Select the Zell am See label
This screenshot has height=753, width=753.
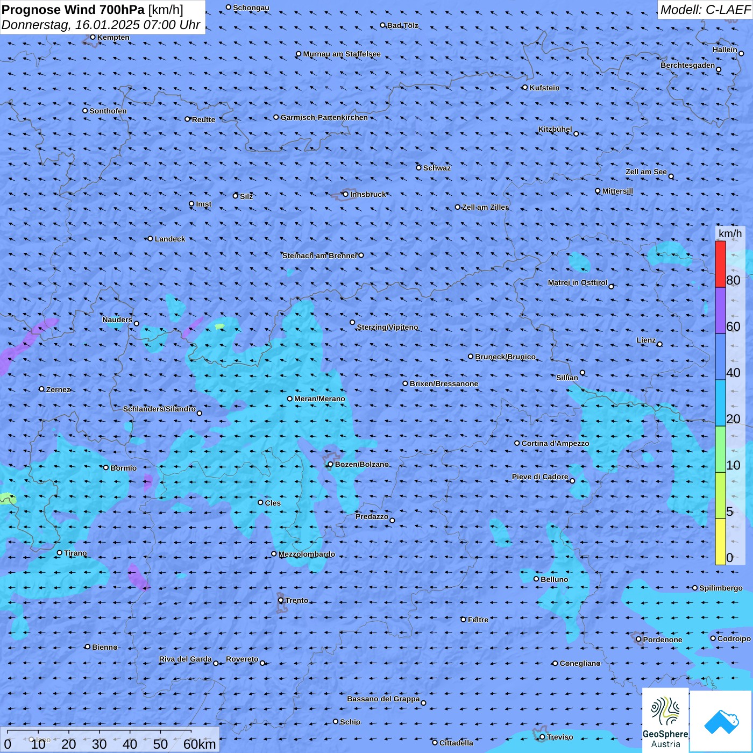point(646,172)
